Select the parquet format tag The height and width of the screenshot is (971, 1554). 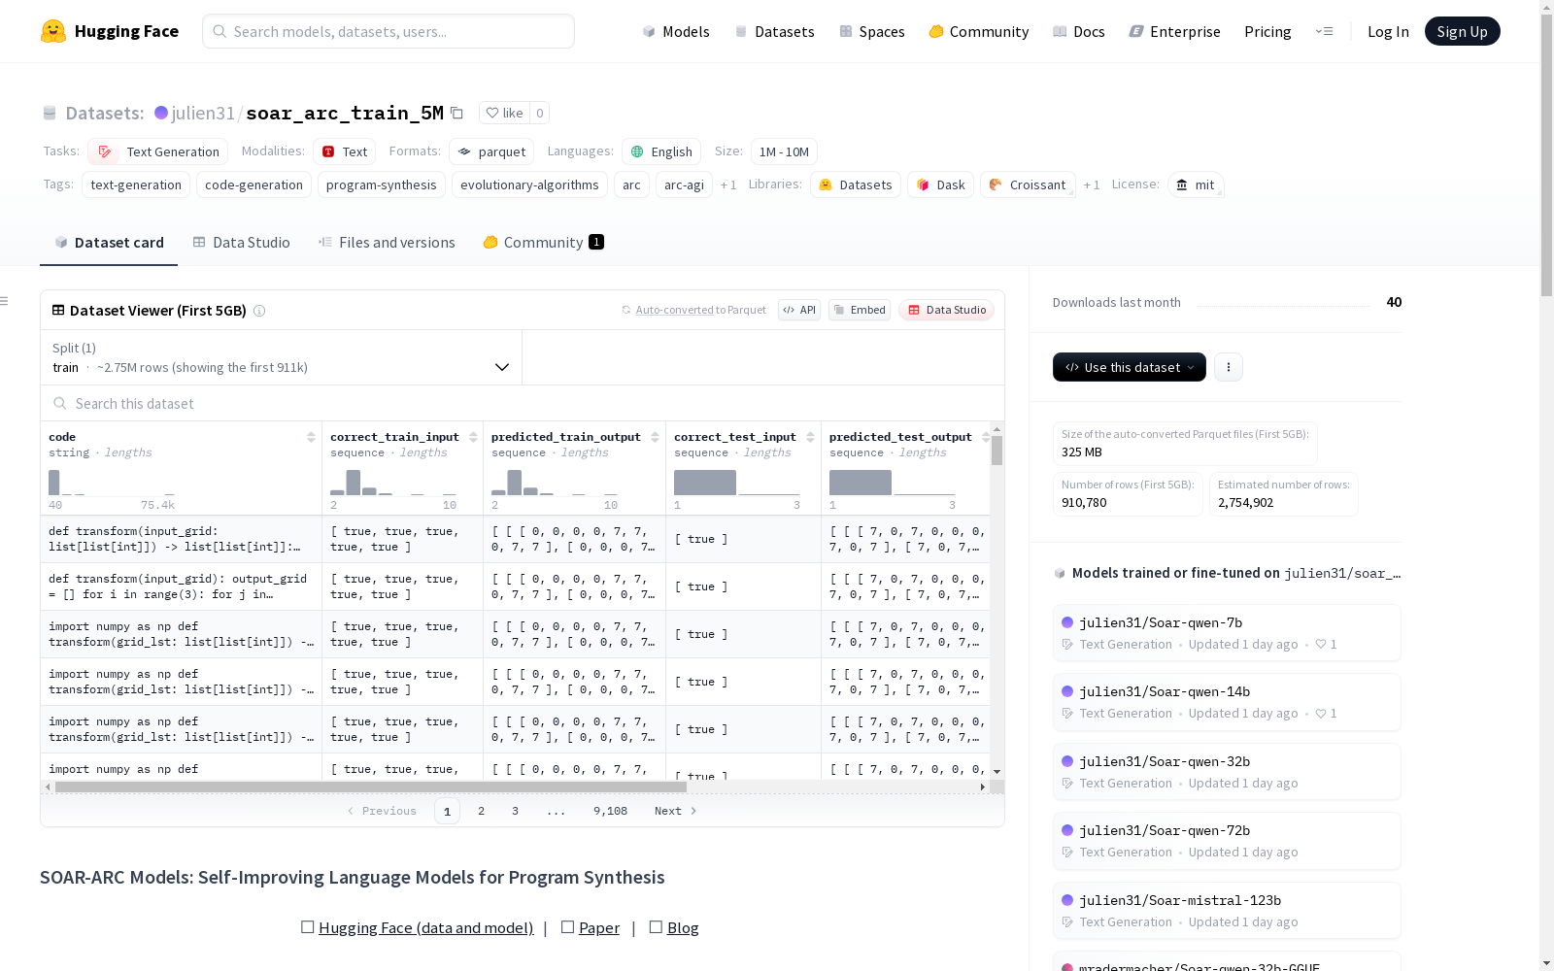491,151
